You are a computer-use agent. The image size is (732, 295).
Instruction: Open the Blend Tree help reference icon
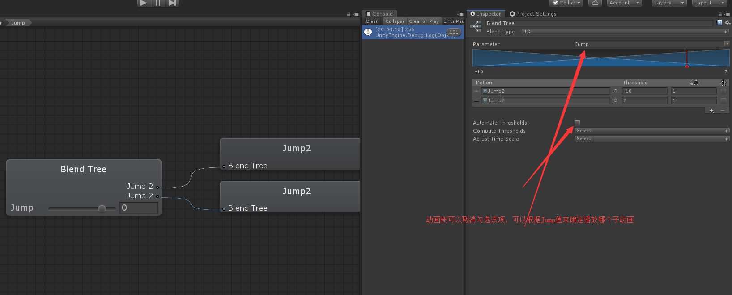(719, 23)
